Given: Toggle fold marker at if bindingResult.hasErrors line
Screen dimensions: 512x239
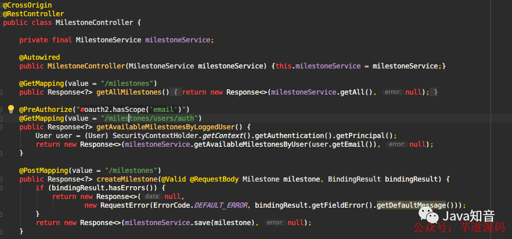Looking at the screenshot, I should click(x=1, y=188).
